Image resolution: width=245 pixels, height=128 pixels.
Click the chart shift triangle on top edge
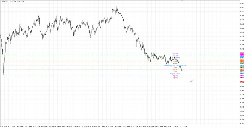182,1
